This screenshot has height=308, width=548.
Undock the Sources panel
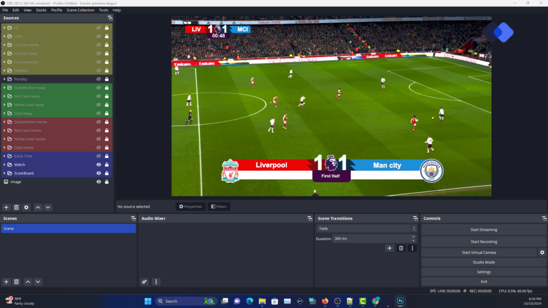tap(110, 18)
